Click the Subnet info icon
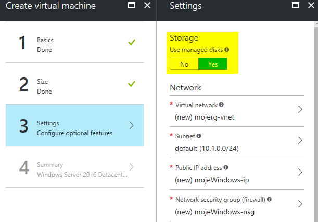Image resolution: width=318 pixels, height=222 pixels. 198,136
